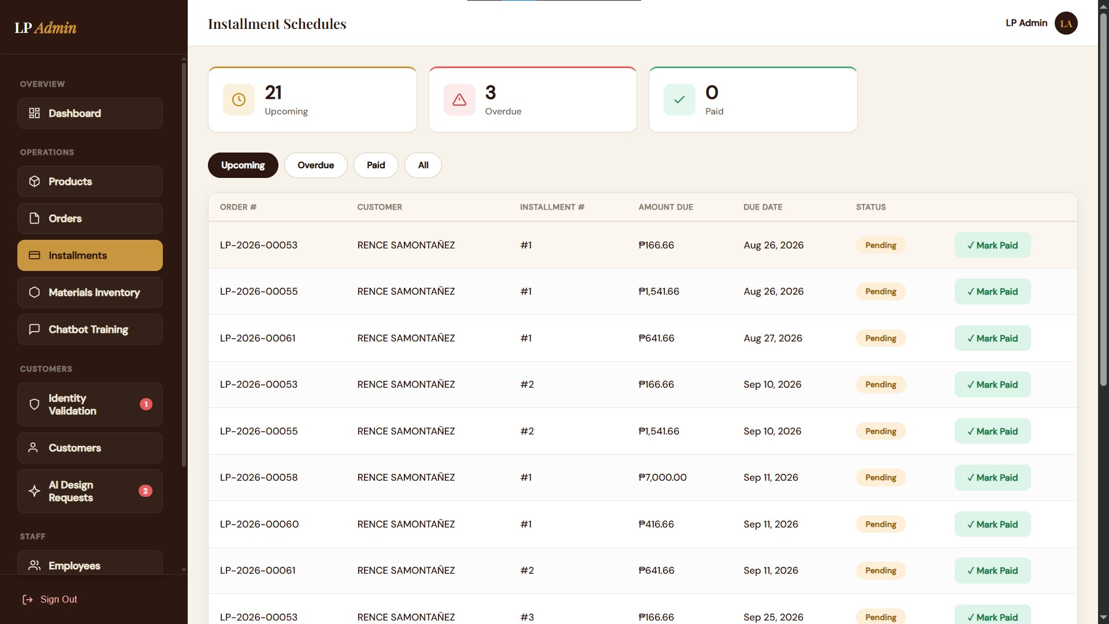Click the Materials Inventory hexagon icon
Image resolution: width=1109 pixels, height=624 pixels.
(x=35, y=292)
